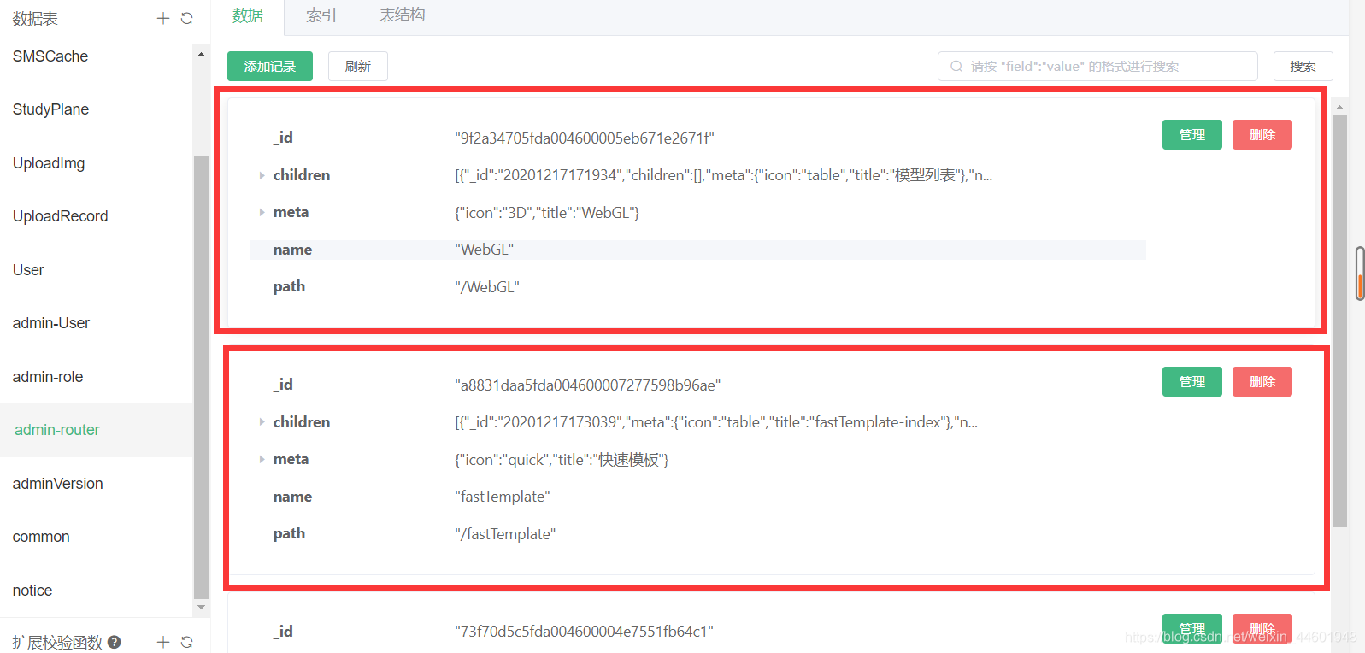Click the _id value starting 9f2a34705
The image size is (1365, 653).
click(585, 138)
